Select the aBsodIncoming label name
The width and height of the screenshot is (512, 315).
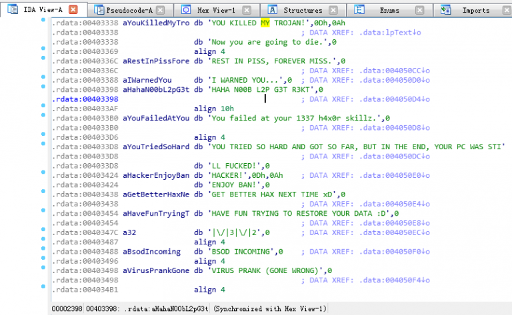(x=151, y=252)
